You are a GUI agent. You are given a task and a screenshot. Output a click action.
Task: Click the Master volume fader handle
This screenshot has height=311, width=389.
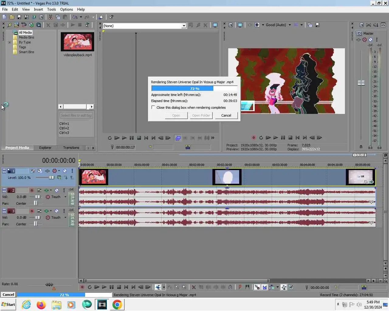pos(361,83)
